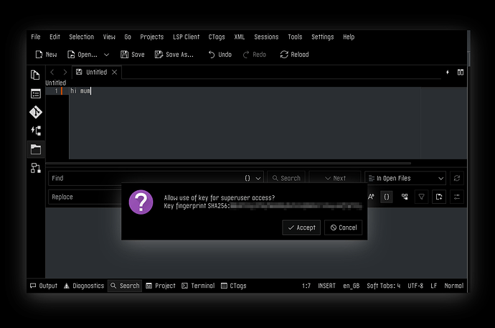Click the search refresh icon
The width and height of the screenshot is (495, 328).
457,178
